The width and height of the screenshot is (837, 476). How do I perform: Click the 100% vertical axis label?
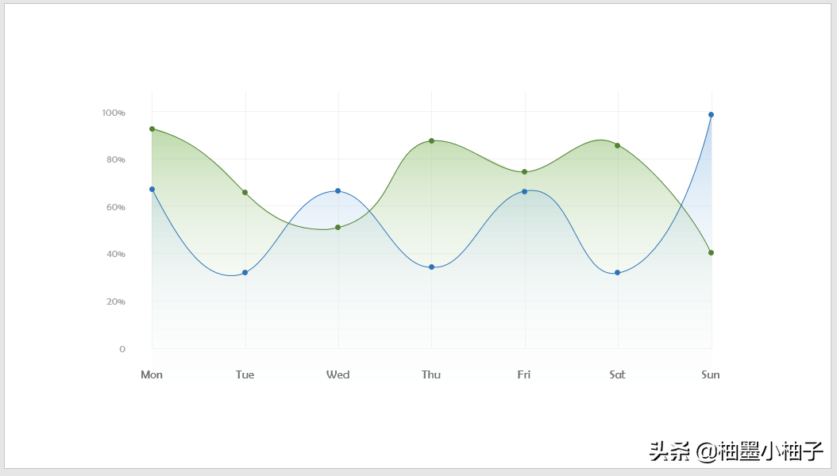click(x=114, y=113)
